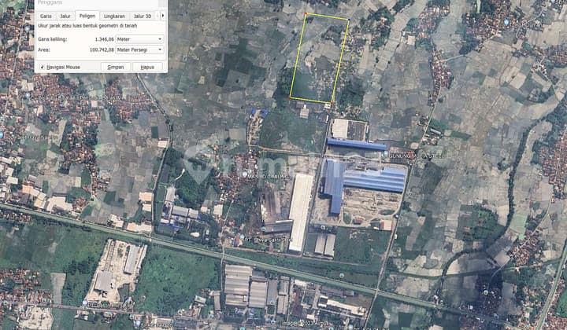Click the perimeter value 1.346,06
Screen dimensions: 567x330
(x=105, y=39)
